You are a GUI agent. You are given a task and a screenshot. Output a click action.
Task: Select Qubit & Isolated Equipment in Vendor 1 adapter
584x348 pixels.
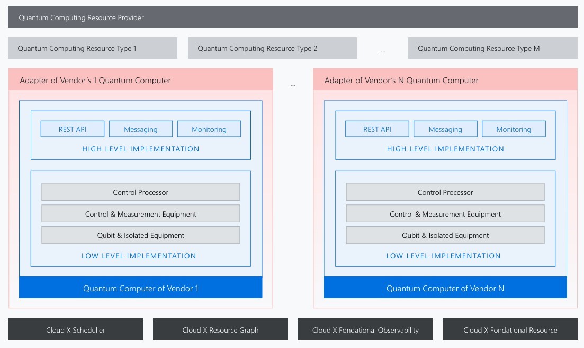[141, 235]
